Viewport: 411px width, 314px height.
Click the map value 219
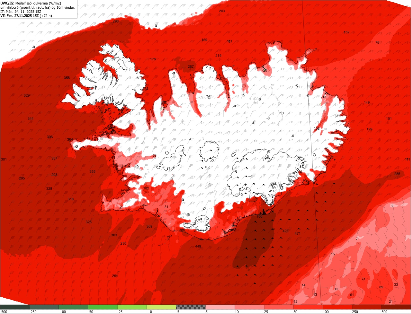[218, 56]
